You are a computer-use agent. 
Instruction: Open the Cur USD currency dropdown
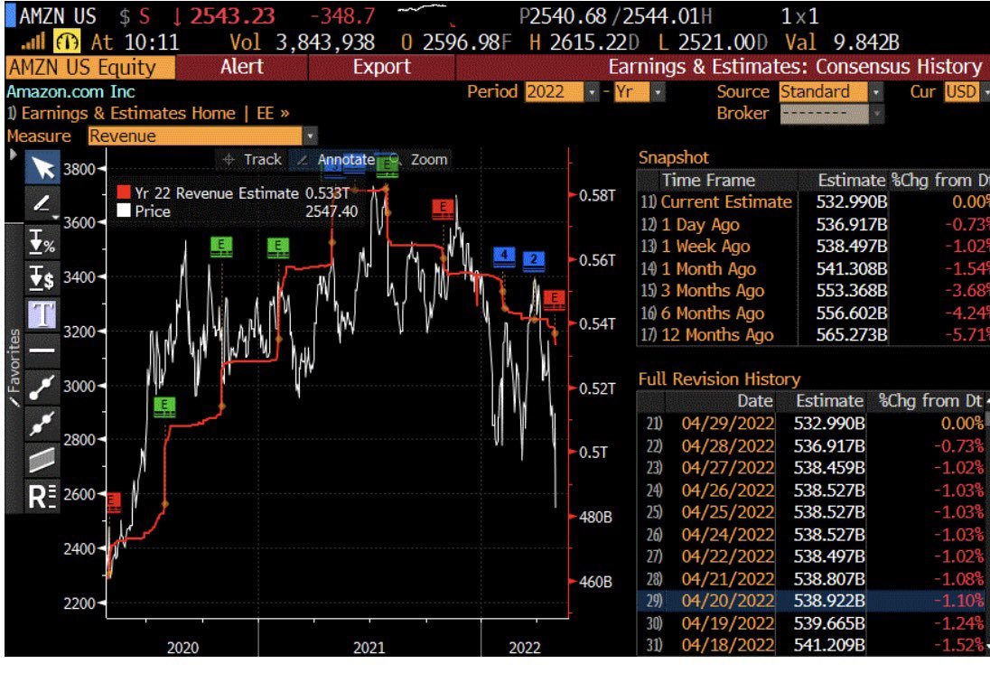click(985, 92)
